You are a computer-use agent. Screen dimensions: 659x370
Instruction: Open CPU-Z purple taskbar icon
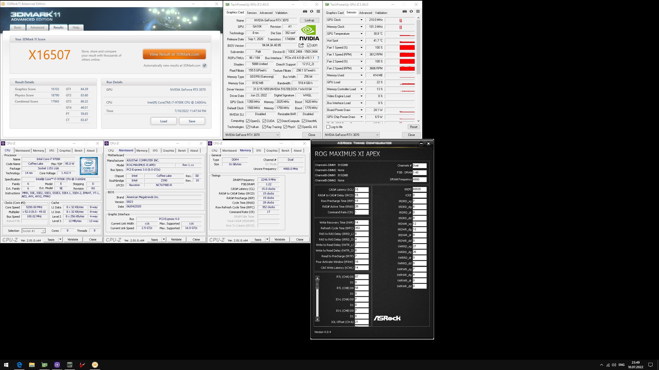57,365
